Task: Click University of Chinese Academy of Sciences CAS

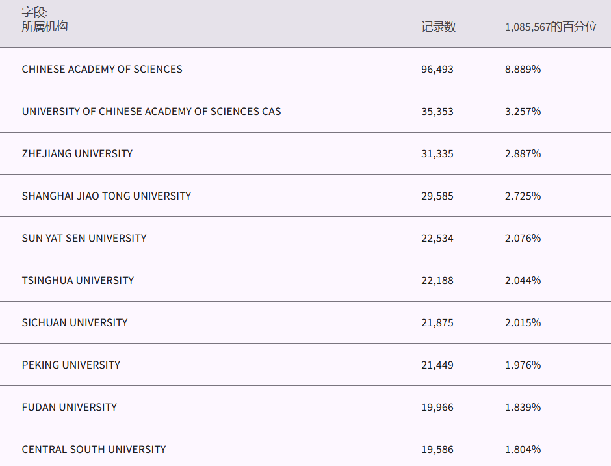Action: coord(151,111)
